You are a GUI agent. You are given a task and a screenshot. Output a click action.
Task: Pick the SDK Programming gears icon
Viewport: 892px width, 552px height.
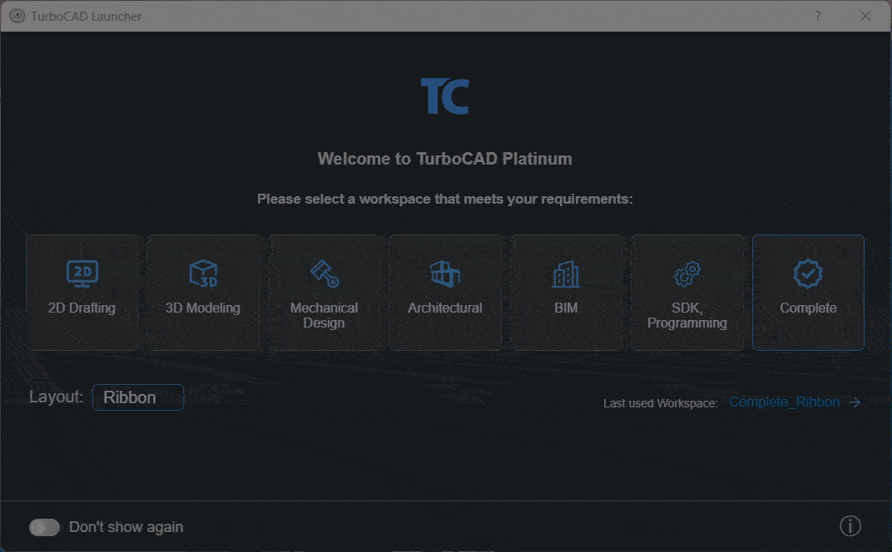click(687, 274)
